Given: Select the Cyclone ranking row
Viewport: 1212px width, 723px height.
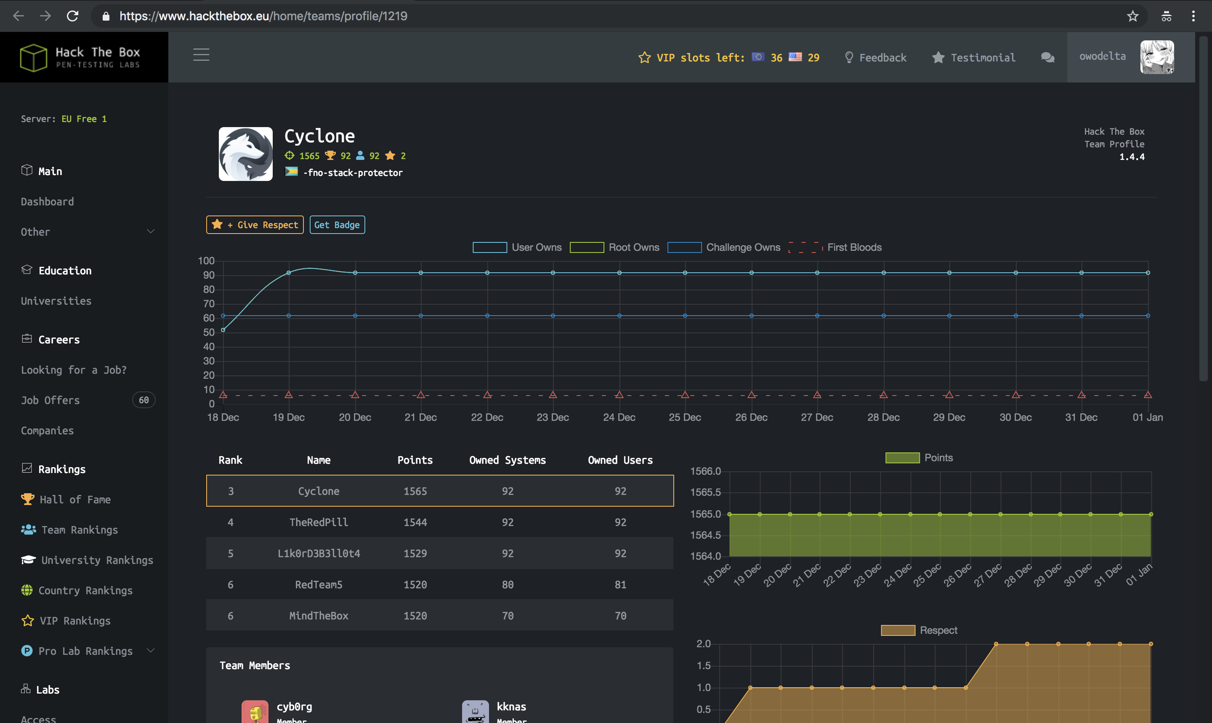Looking at the screenshot, I should [x=440, y=491].
